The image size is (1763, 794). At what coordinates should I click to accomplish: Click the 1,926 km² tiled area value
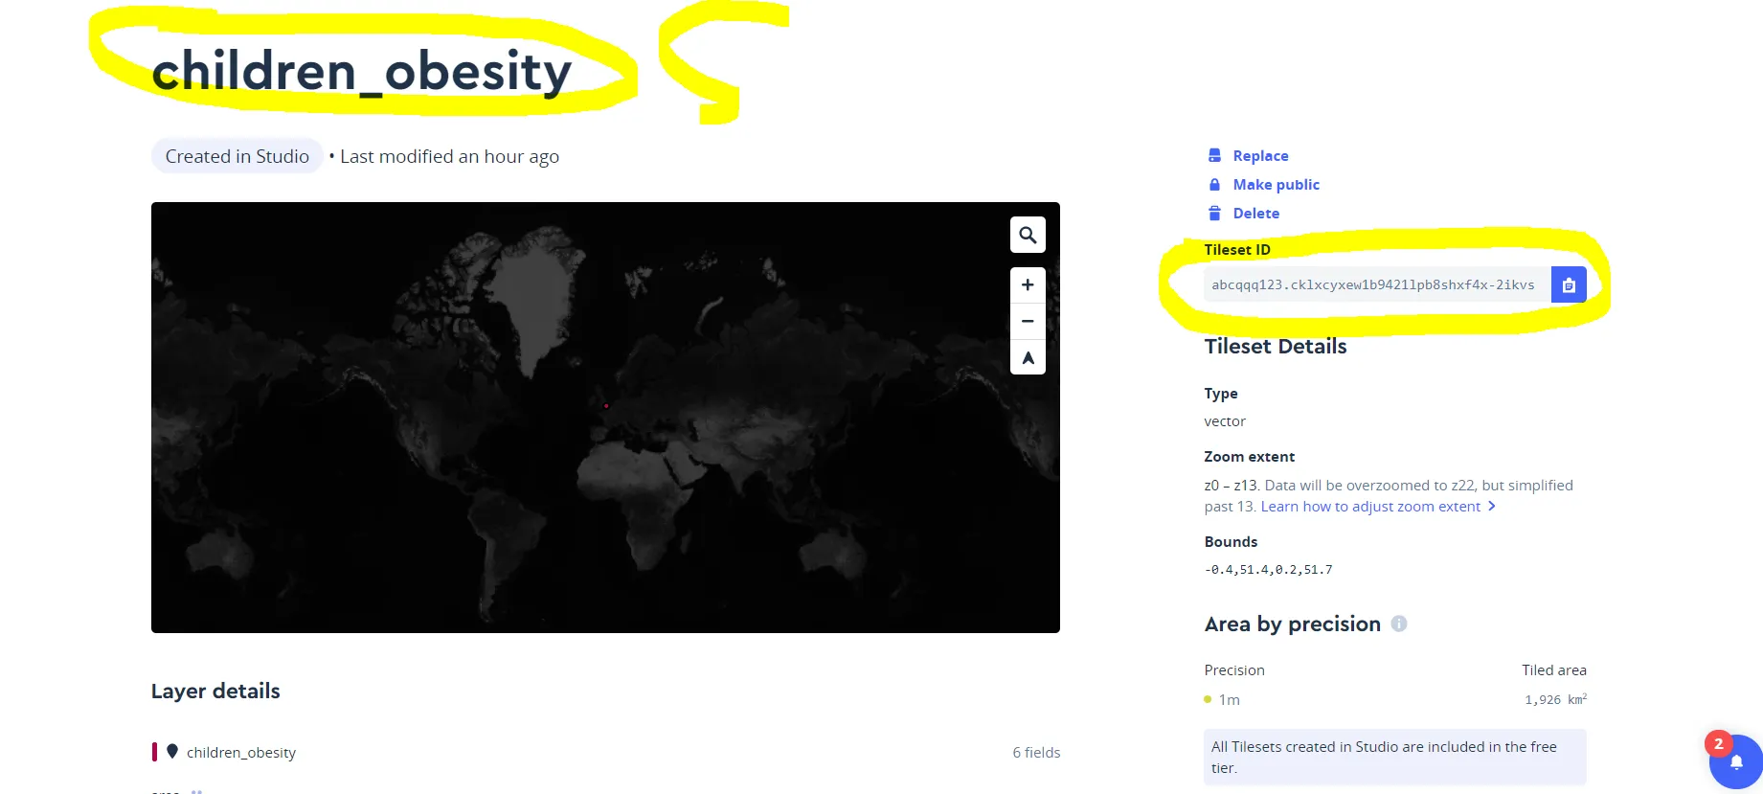(x=1555, y=699)
